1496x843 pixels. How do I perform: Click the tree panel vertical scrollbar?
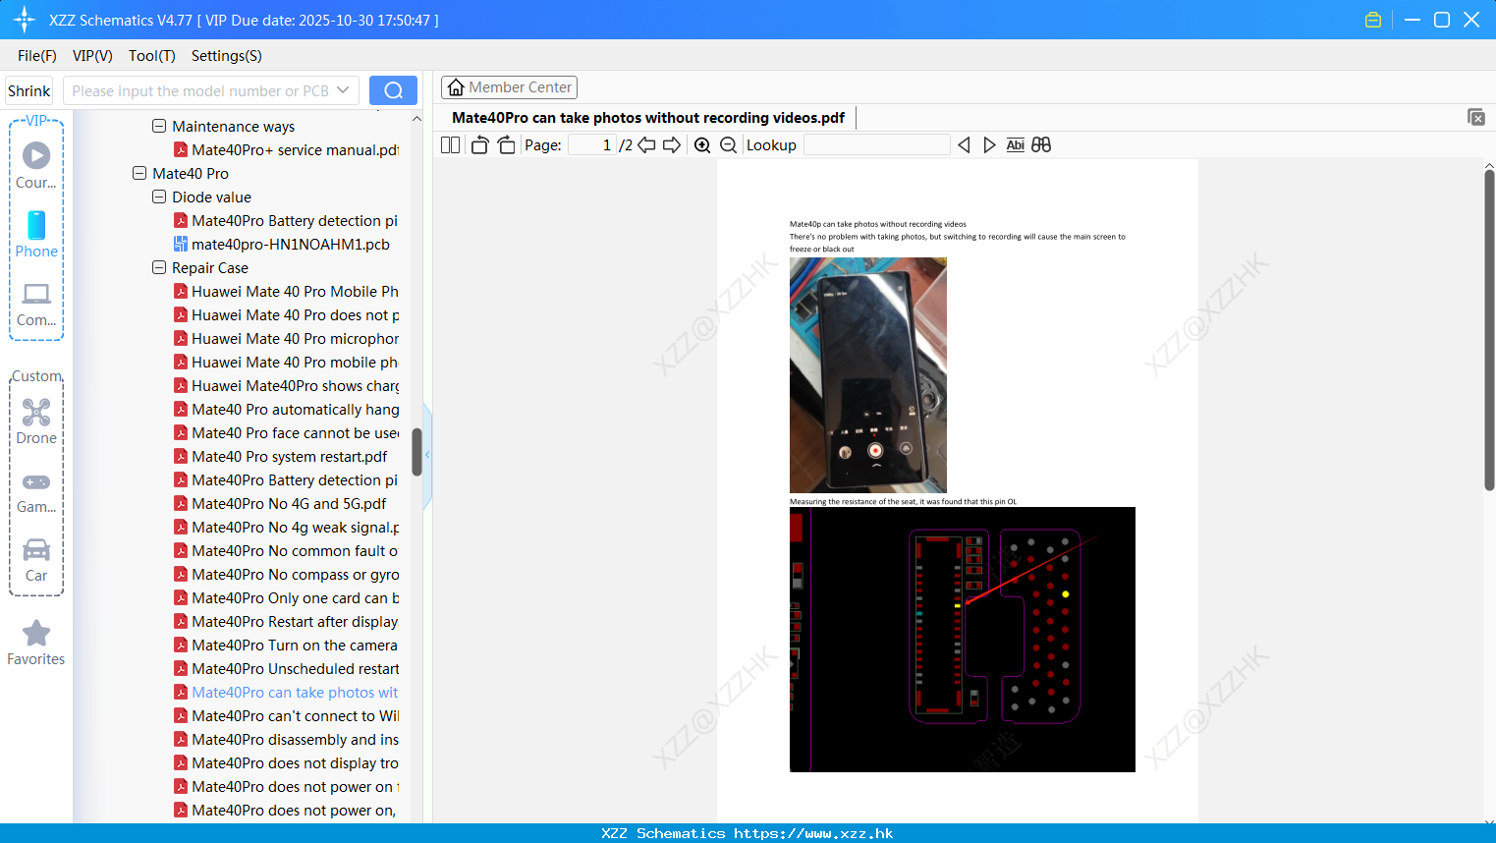(x=416, y=452)
